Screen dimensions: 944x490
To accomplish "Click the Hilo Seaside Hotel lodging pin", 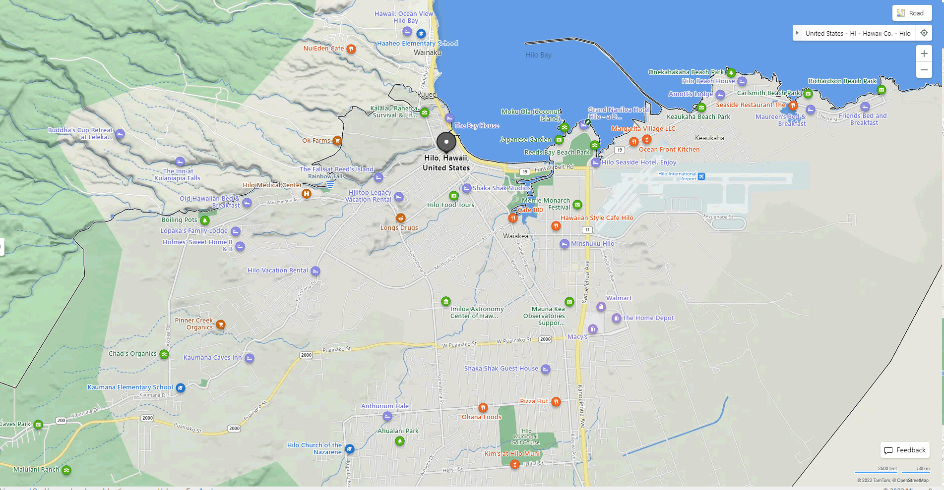I will (x=595, y=163).
